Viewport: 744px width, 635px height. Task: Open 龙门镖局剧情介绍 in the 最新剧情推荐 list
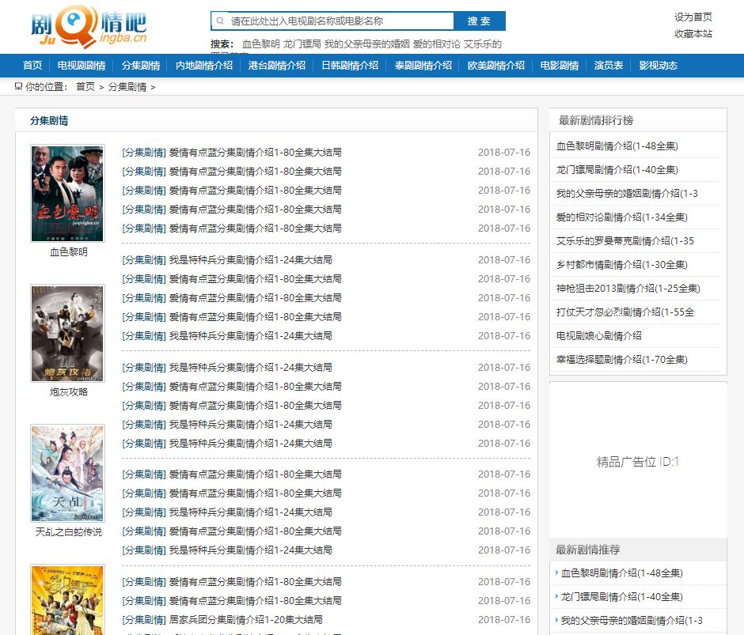[621, 596]
